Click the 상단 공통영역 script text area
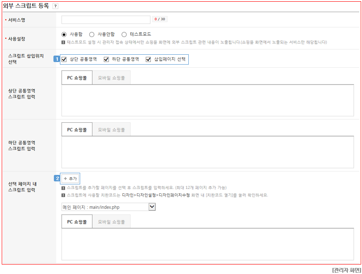The height and width of the screenshot is (274, 362). click(x=208, y=100)
